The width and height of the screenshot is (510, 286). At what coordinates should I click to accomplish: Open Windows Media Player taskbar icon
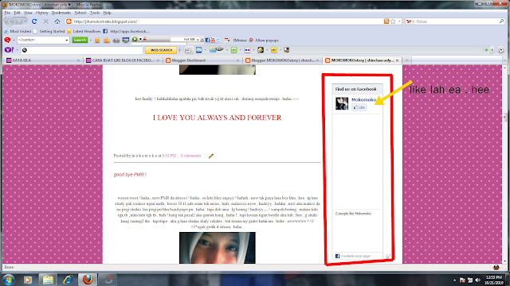pyautogui.click(x=28, y=280)
